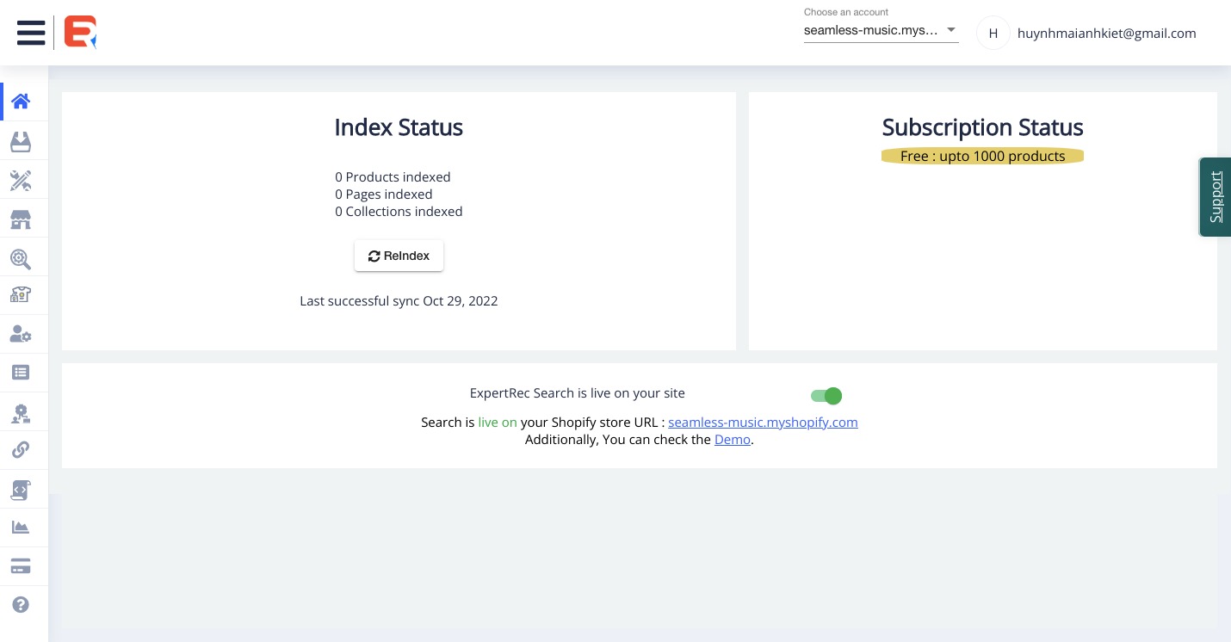The width and height of the screenshot is (1231, 642).
Task: Open the gear hierarchy sidebar icon
Action: [x=21, y=412]
